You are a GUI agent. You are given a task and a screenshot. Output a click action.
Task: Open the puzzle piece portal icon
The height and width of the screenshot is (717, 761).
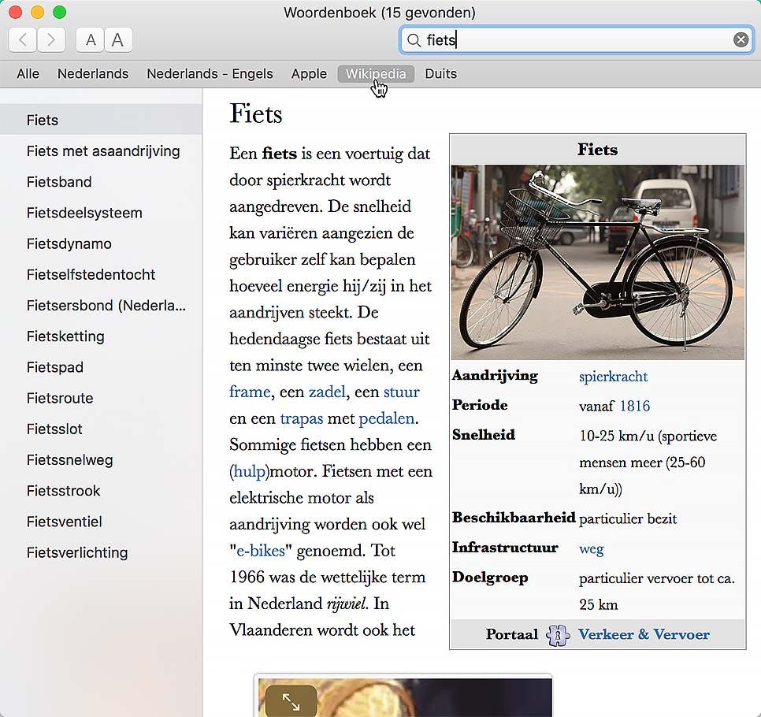pos(557,634)
